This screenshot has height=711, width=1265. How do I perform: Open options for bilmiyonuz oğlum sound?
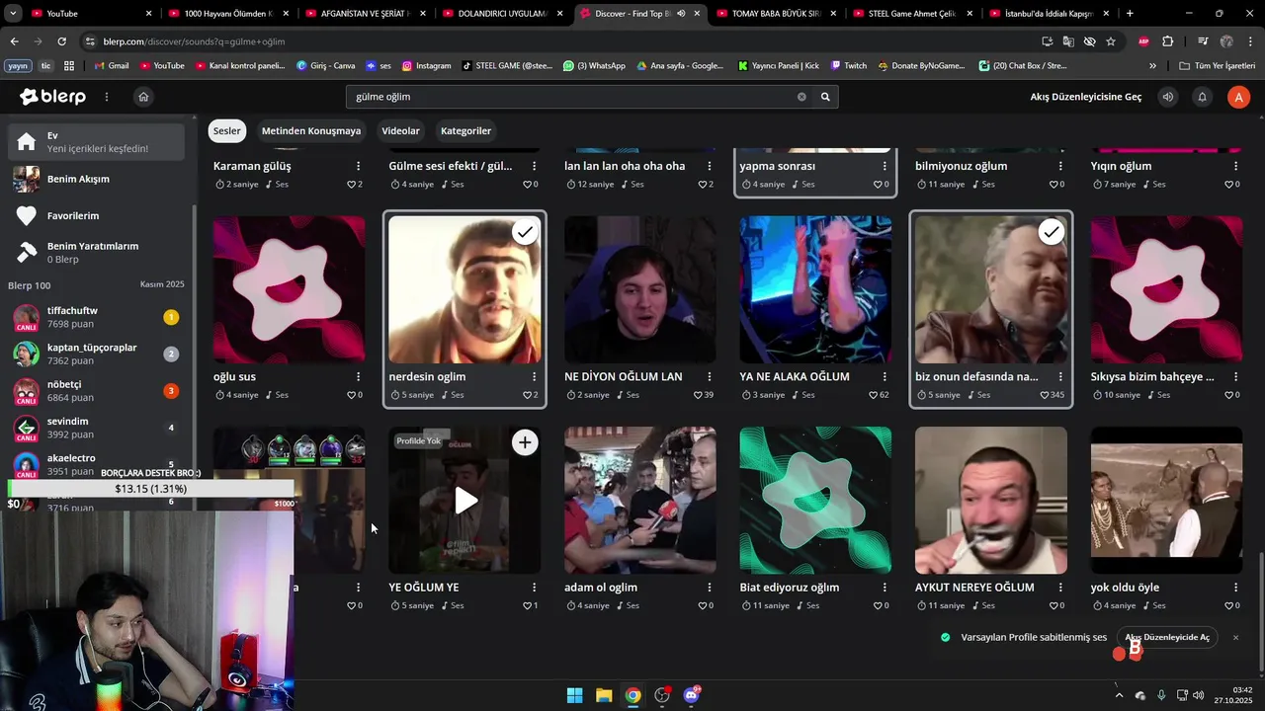coord(1060,166)
